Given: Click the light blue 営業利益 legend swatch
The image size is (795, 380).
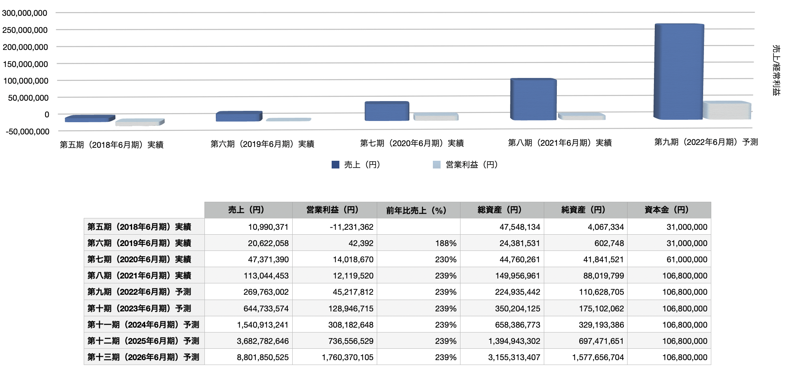Looking at the screenshot, I should (437, 164).
